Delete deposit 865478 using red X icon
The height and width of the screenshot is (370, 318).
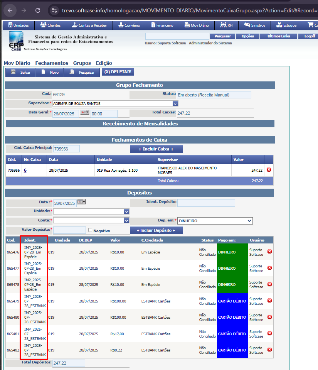tap(270, 284)
